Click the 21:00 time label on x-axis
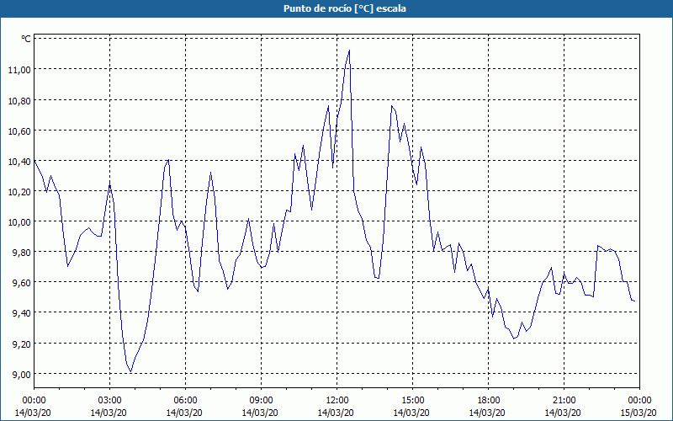Image resolution: width=673 pixels, height=421 pixels. tap(564, 401)
